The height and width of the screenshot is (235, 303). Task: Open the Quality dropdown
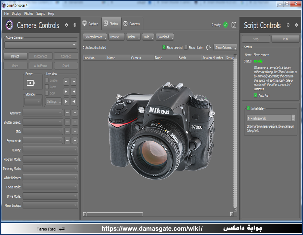(x=50, y=150)
